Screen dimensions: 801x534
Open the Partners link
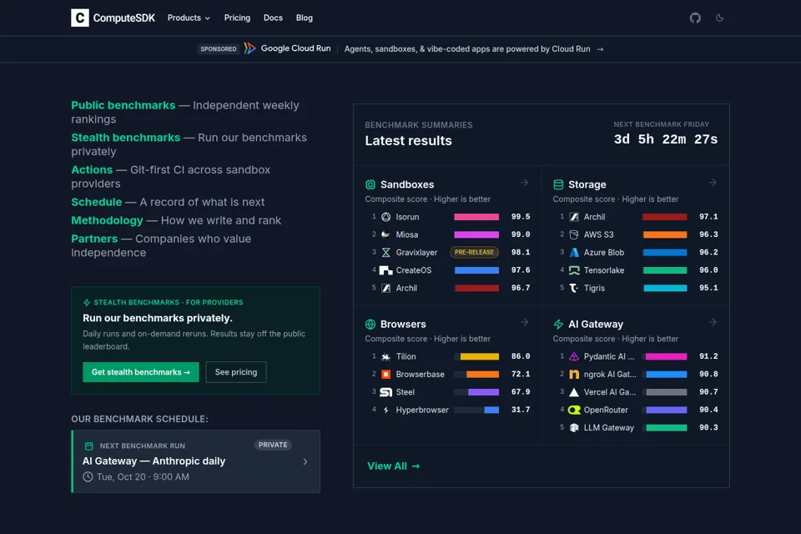[x=94, y=239]
